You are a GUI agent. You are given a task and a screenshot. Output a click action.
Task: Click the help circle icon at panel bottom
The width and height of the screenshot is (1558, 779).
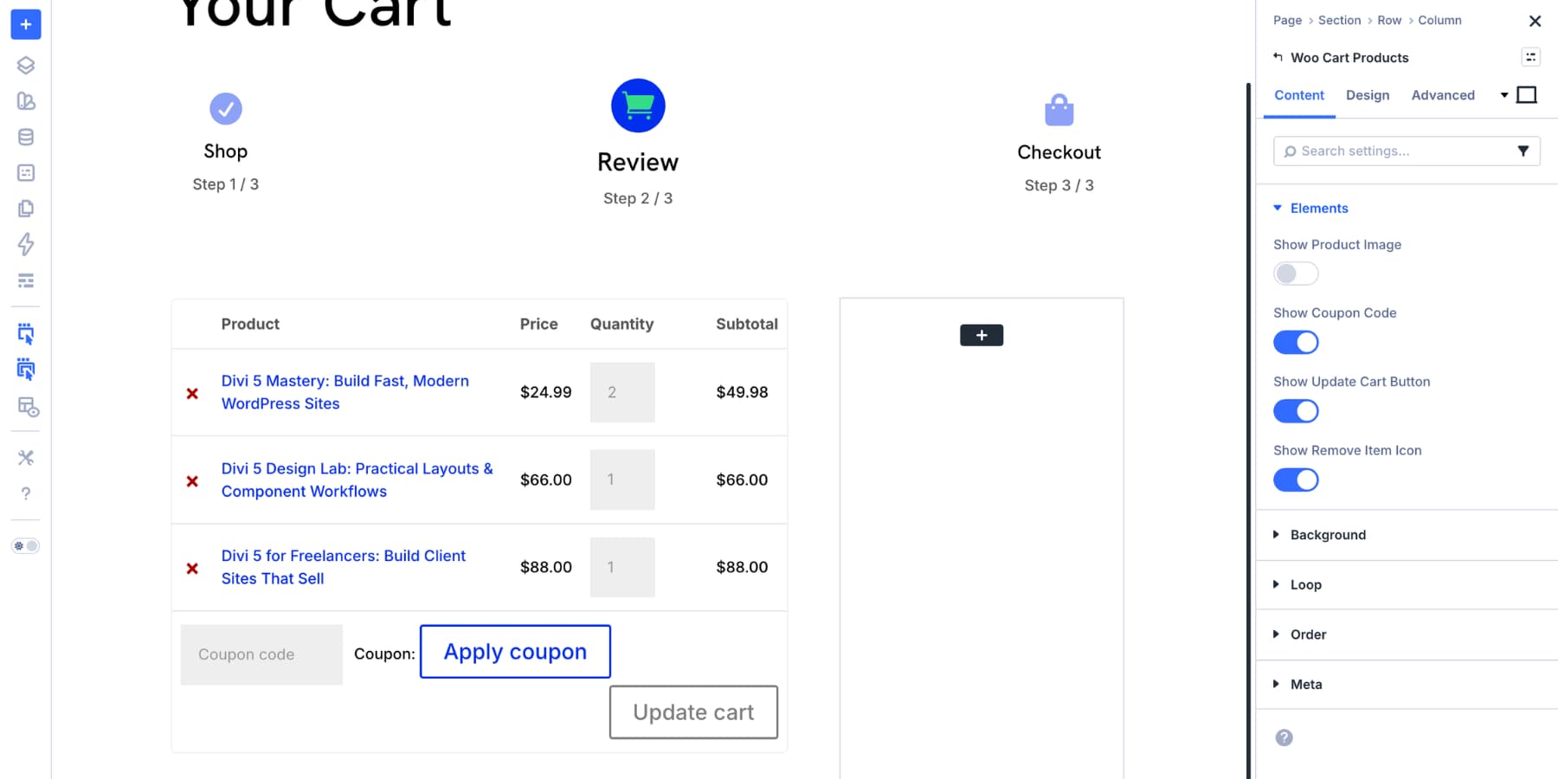point(1284,737)
